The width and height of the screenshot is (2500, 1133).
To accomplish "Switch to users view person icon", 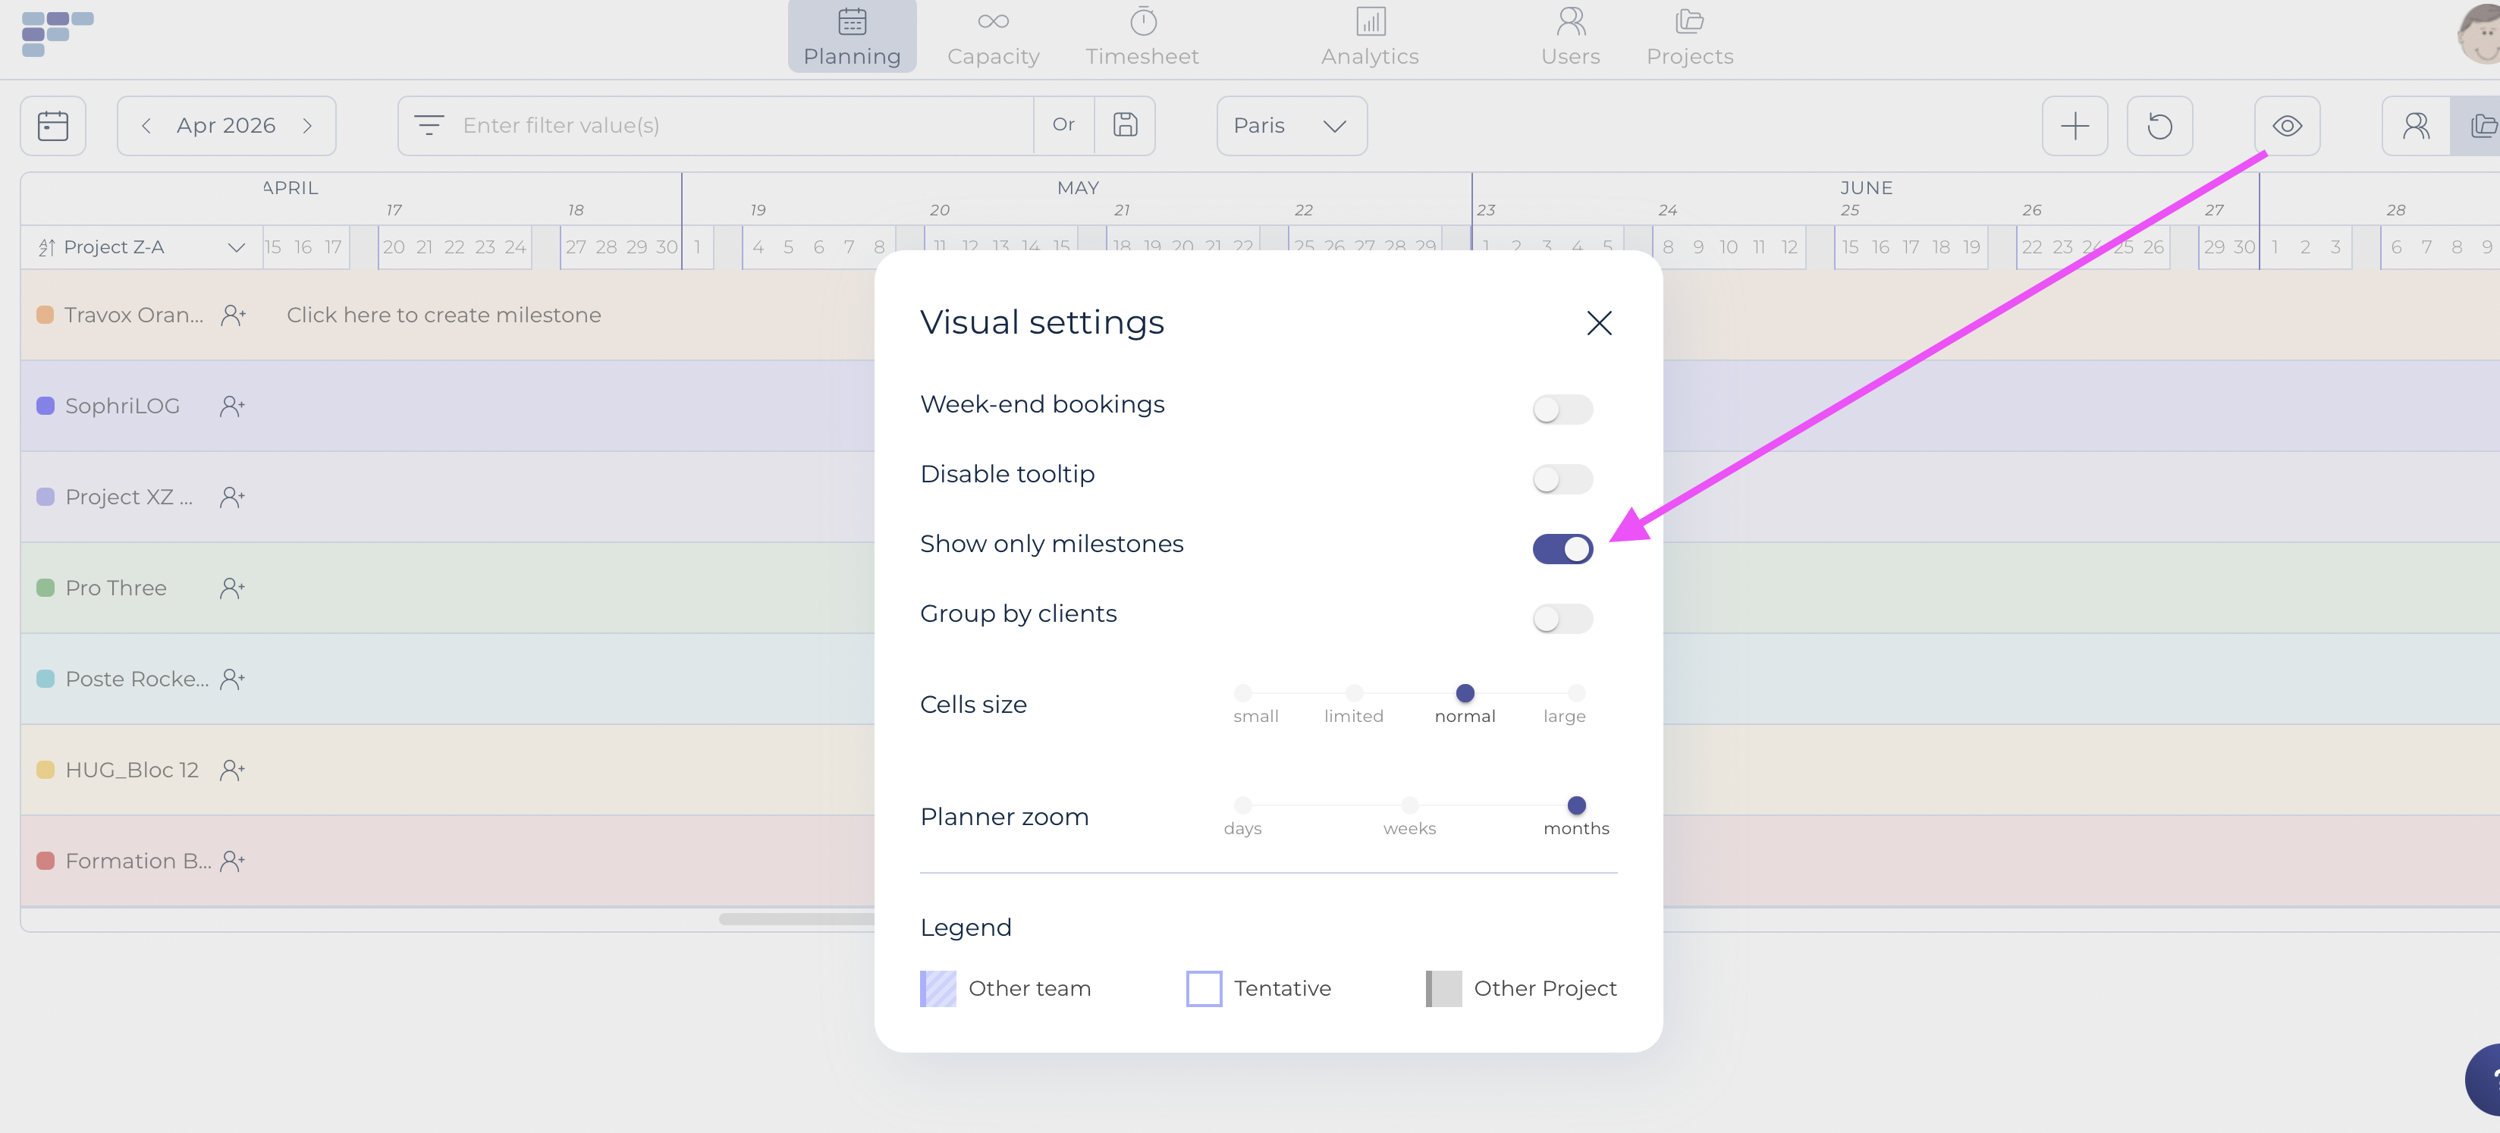I will point(2416,126).
